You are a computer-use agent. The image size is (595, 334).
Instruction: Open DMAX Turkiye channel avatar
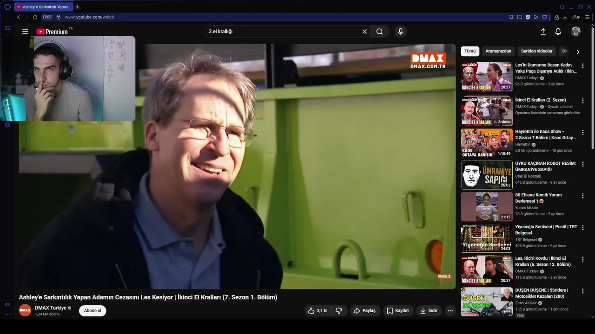click(x=25, y=310)
